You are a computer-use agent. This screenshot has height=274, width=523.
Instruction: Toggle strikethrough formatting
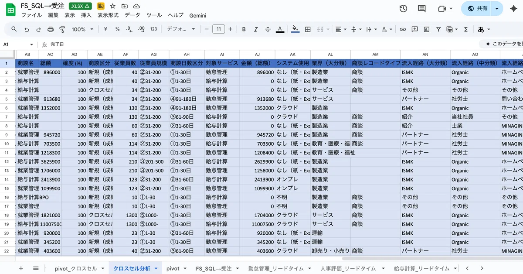coord(268,29)
